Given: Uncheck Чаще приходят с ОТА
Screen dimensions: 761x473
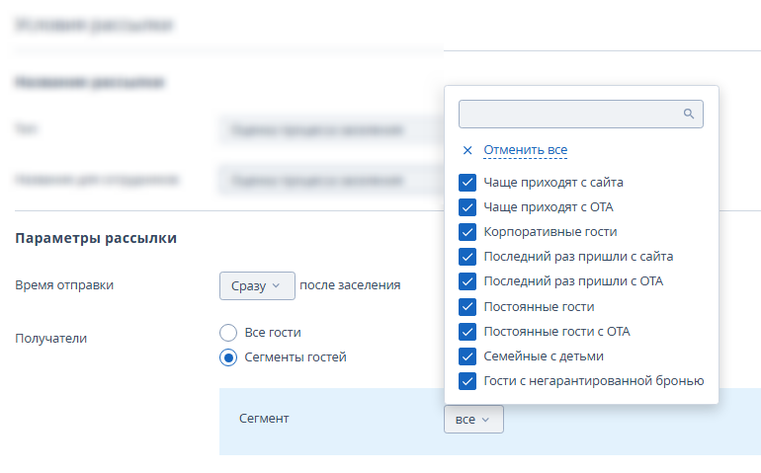Looking at the screenshot, I should pos(467,207).
